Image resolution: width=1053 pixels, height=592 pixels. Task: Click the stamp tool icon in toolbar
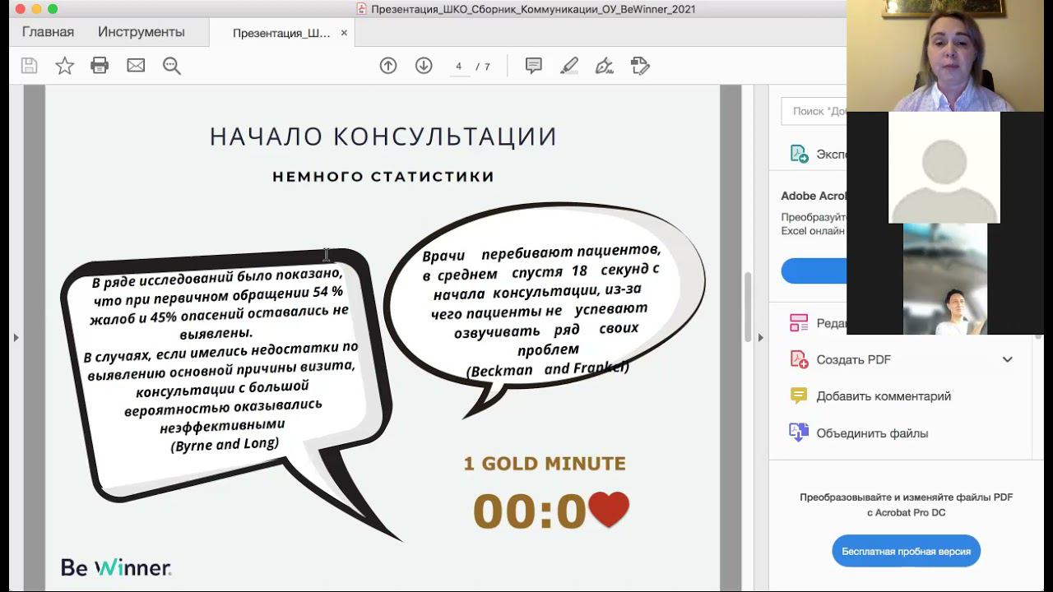640,66
